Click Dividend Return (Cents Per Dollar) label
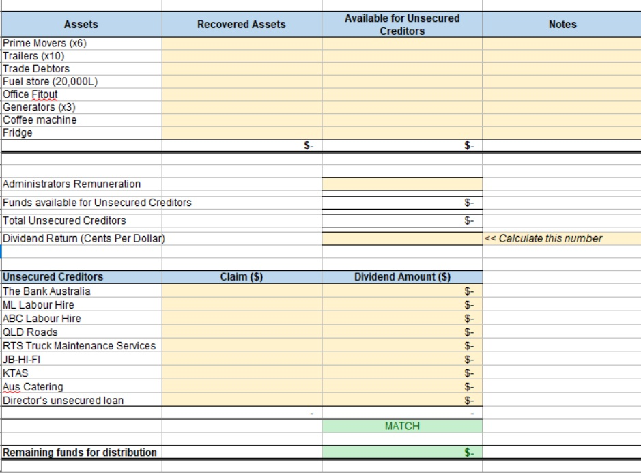641x473 pixels. tap(84, 238)
